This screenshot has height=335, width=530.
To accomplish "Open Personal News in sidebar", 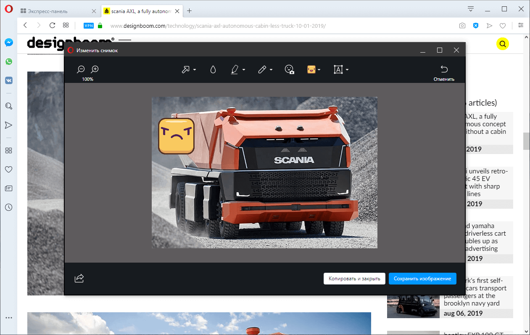I will tap(9, 188).
